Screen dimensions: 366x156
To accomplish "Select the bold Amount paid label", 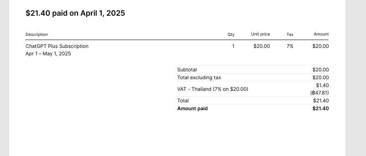I will click(192, 109).
